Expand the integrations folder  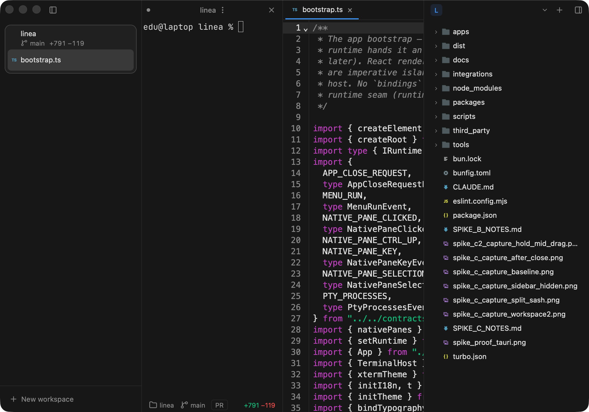pyautogui.click(x=436, y=74)
